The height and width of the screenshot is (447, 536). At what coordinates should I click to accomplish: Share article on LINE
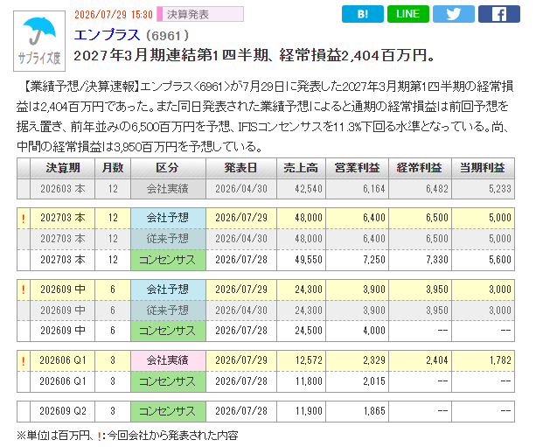click(x=407, y=14)
